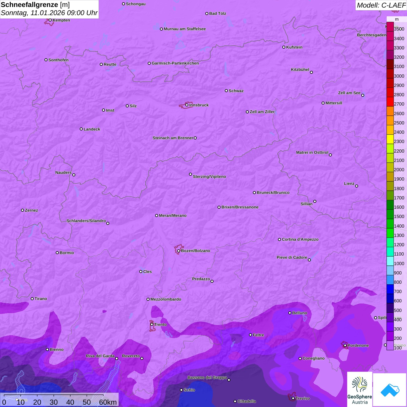Viewport: 407px width, 407px height.
Task: Click the 'Reutte' label
Action: coord(110,64)
